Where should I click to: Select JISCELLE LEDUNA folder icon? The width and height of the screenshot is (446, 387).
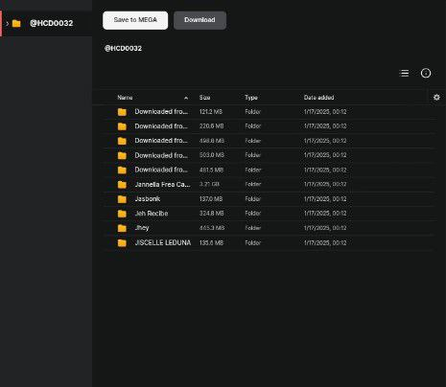[122, 243]
